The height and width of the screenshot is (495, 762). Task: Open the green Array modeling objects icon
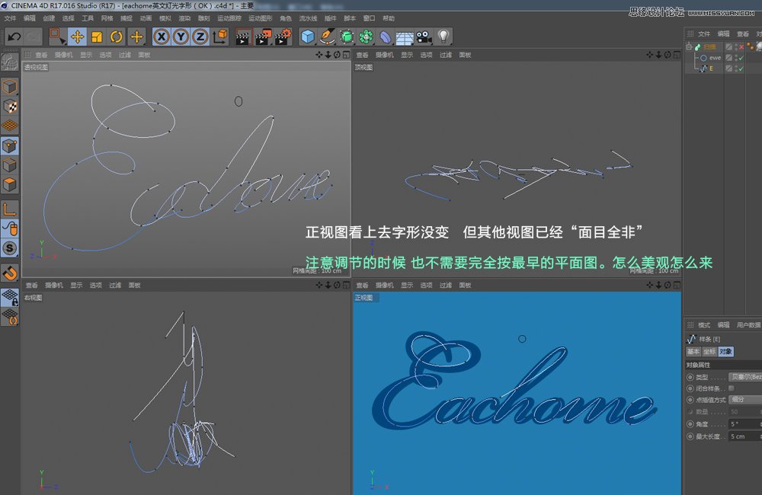tap(366, 37)
